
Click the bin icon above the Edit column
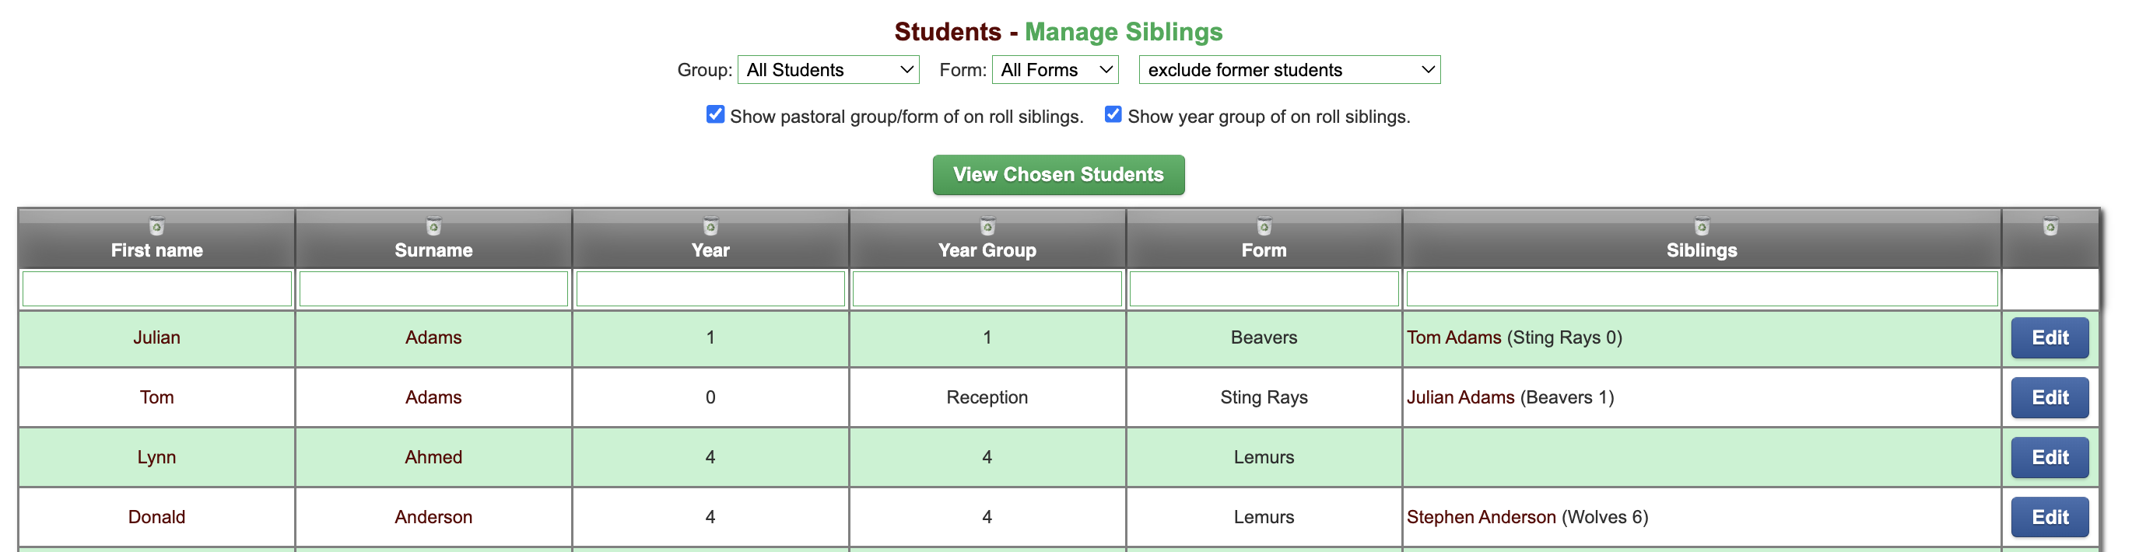click(x=2050, y=225)
